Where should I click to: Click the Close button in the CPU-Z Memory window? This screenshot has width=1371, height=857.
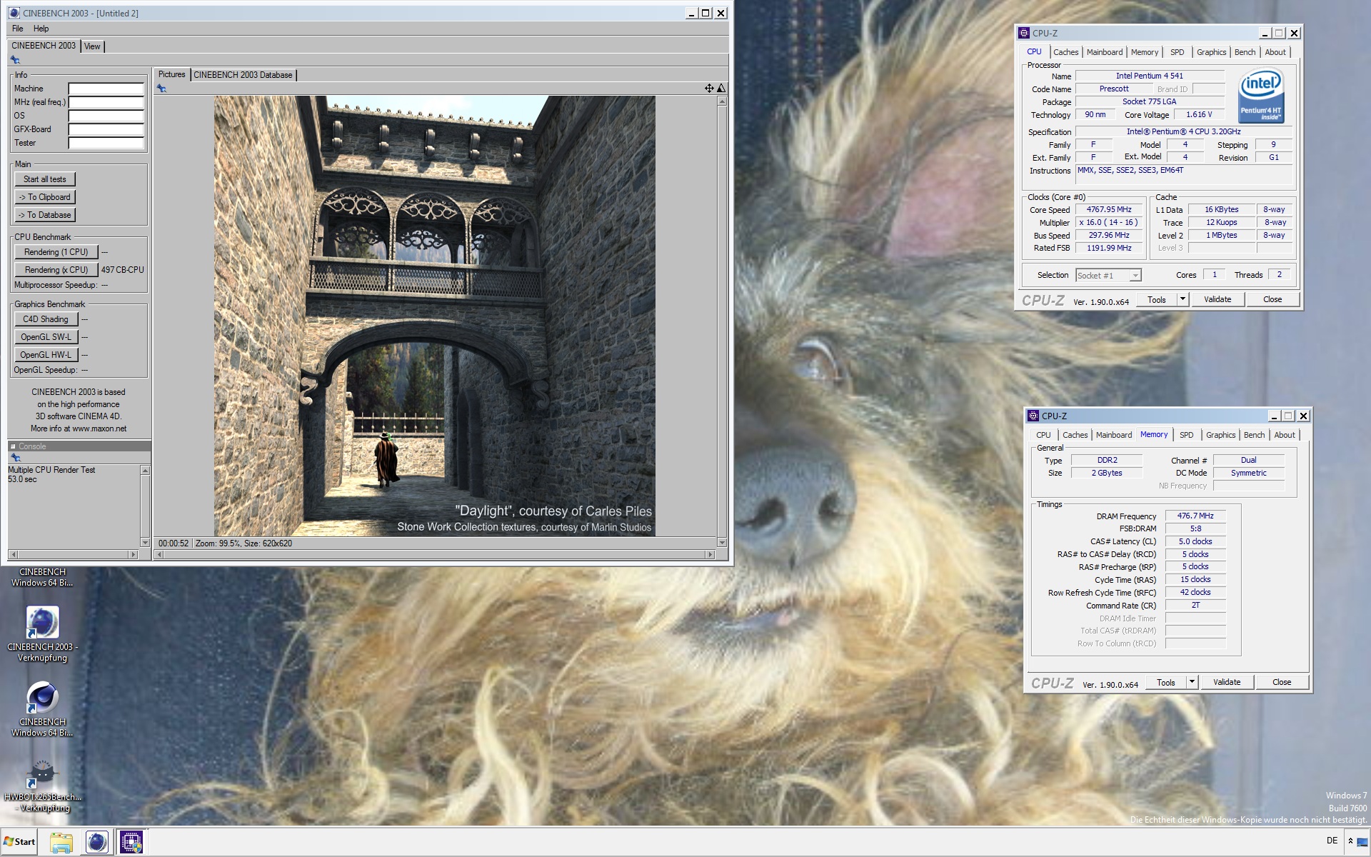coord(1282,682)
